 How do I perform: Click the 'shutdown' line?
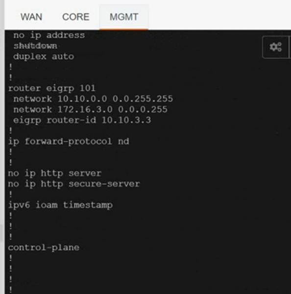point(35,46)
